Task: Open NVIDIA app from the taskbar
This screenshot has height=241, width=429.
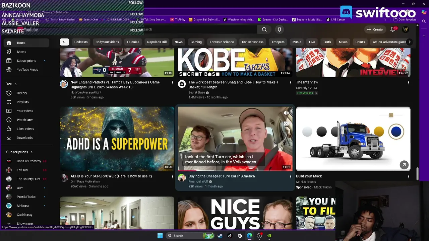Action: coord(269,236)
